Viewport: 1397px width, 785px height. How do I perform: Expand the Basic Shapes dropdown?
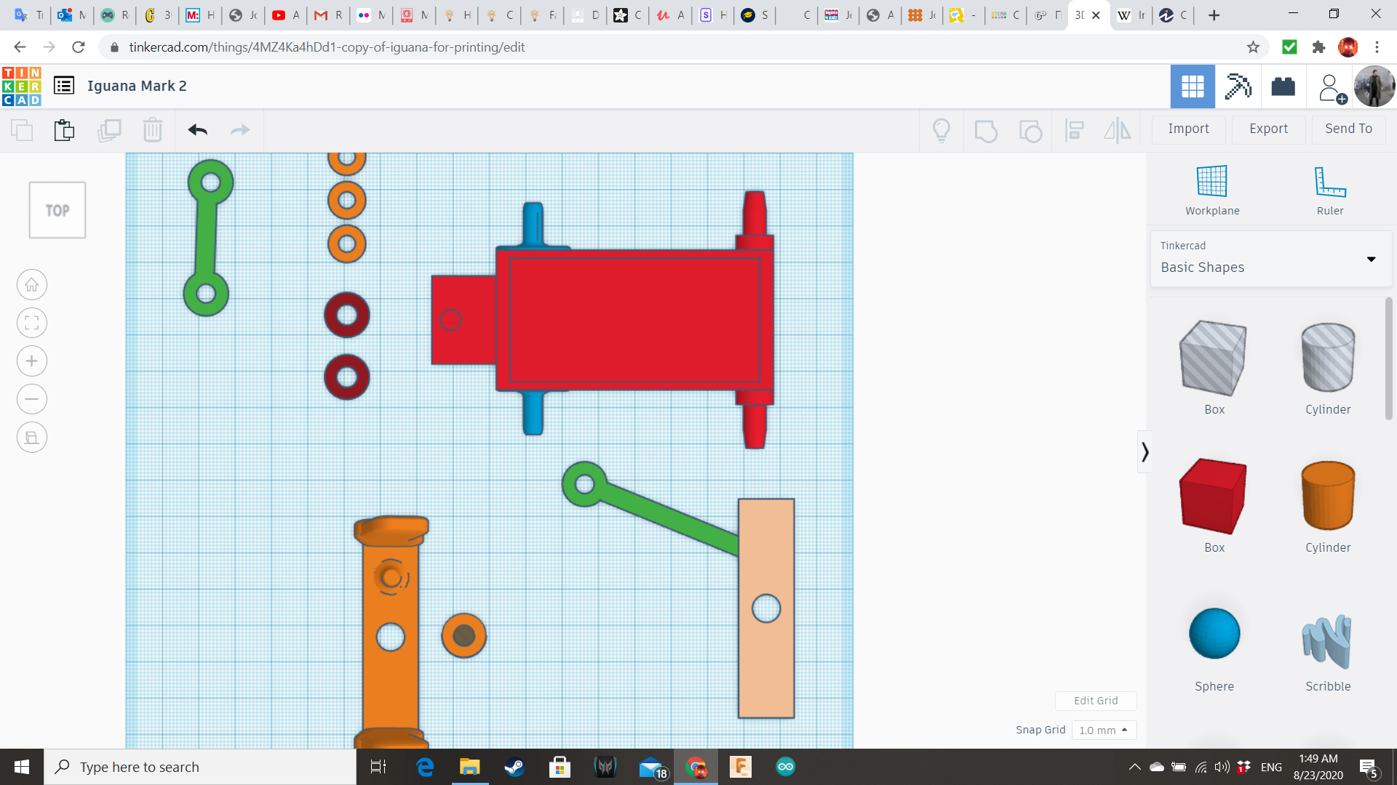pos(1371,259)
